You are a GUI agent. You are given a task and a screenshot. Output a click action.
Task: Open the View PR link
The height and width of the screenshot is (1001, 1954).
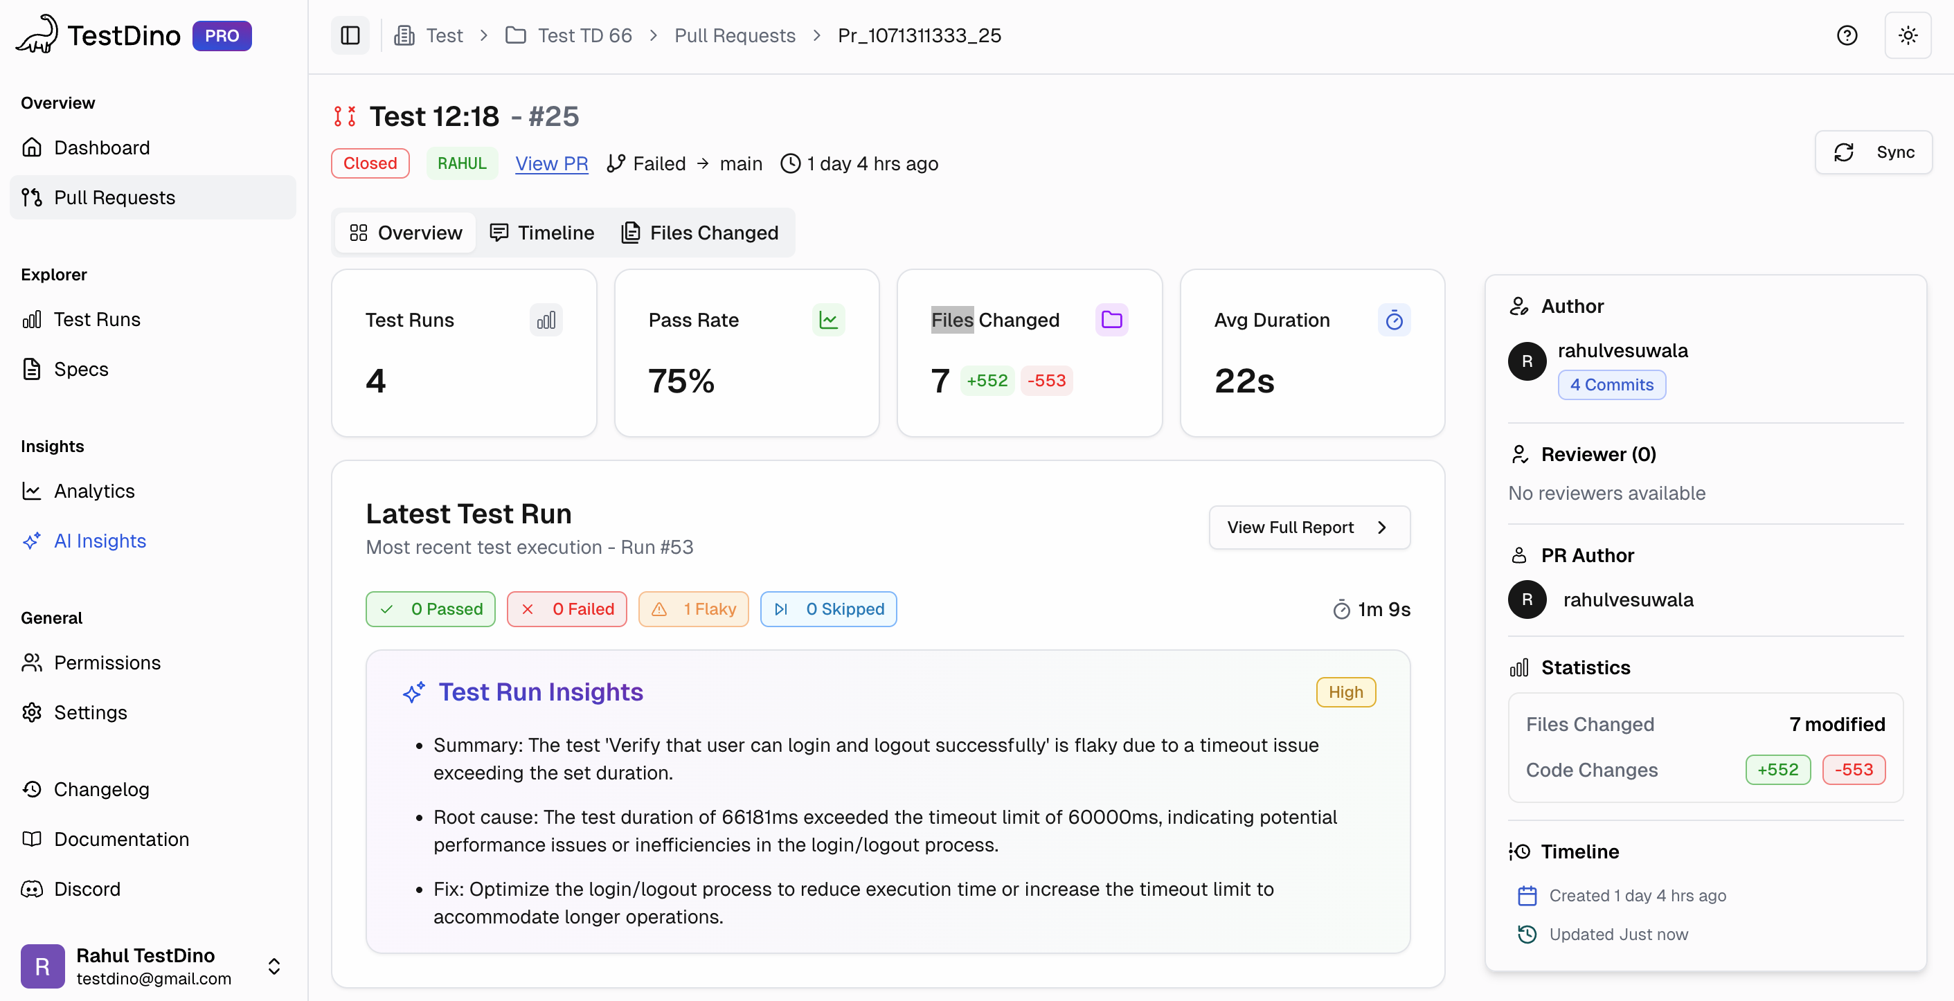(550, 164)
